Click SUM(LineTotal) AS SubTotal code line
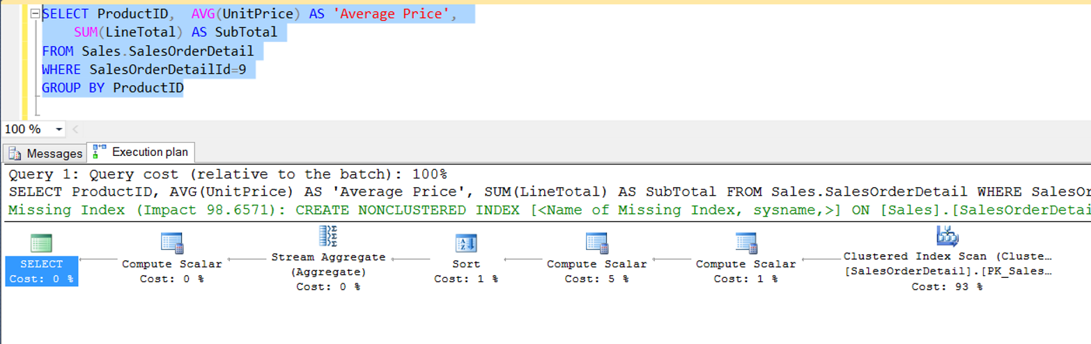 click(176, 32)
